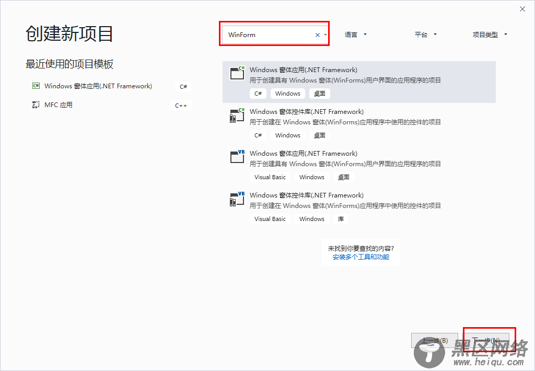Click the MFC 应用 icon in recent templates

pos(36,105)
